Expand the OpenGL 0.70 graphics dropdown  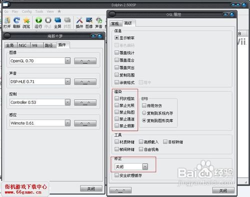[x=67, y=61]
